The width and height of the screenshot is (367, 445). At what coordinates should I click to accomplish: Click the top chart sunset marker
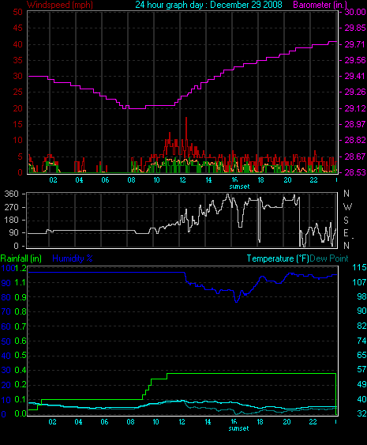tap(239, 187)
